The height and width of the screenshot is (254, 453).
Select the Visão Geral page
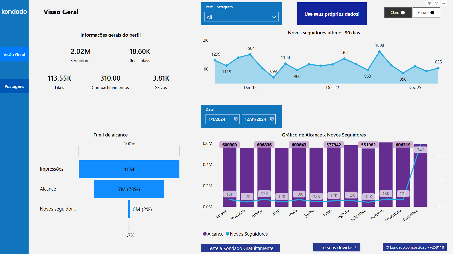pyautogui.click(x=14, y=54)
